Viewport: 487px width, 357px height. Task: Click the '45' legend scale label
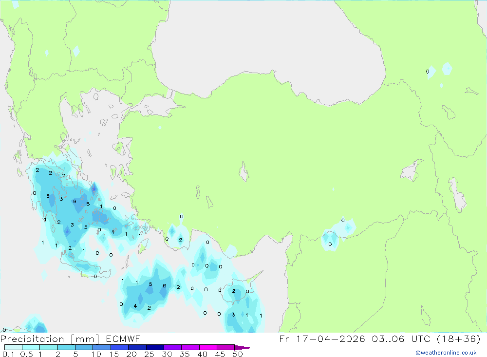coord(220,354)
